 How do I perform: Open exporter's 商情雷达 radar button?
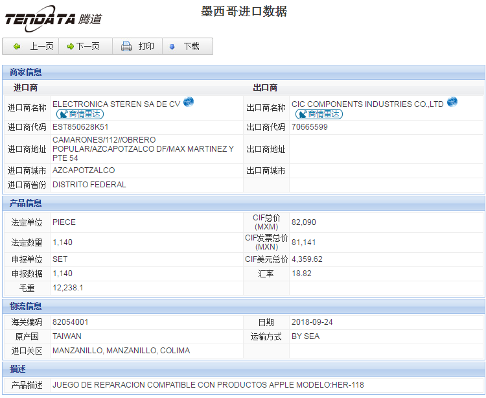(x=319, y=114)
